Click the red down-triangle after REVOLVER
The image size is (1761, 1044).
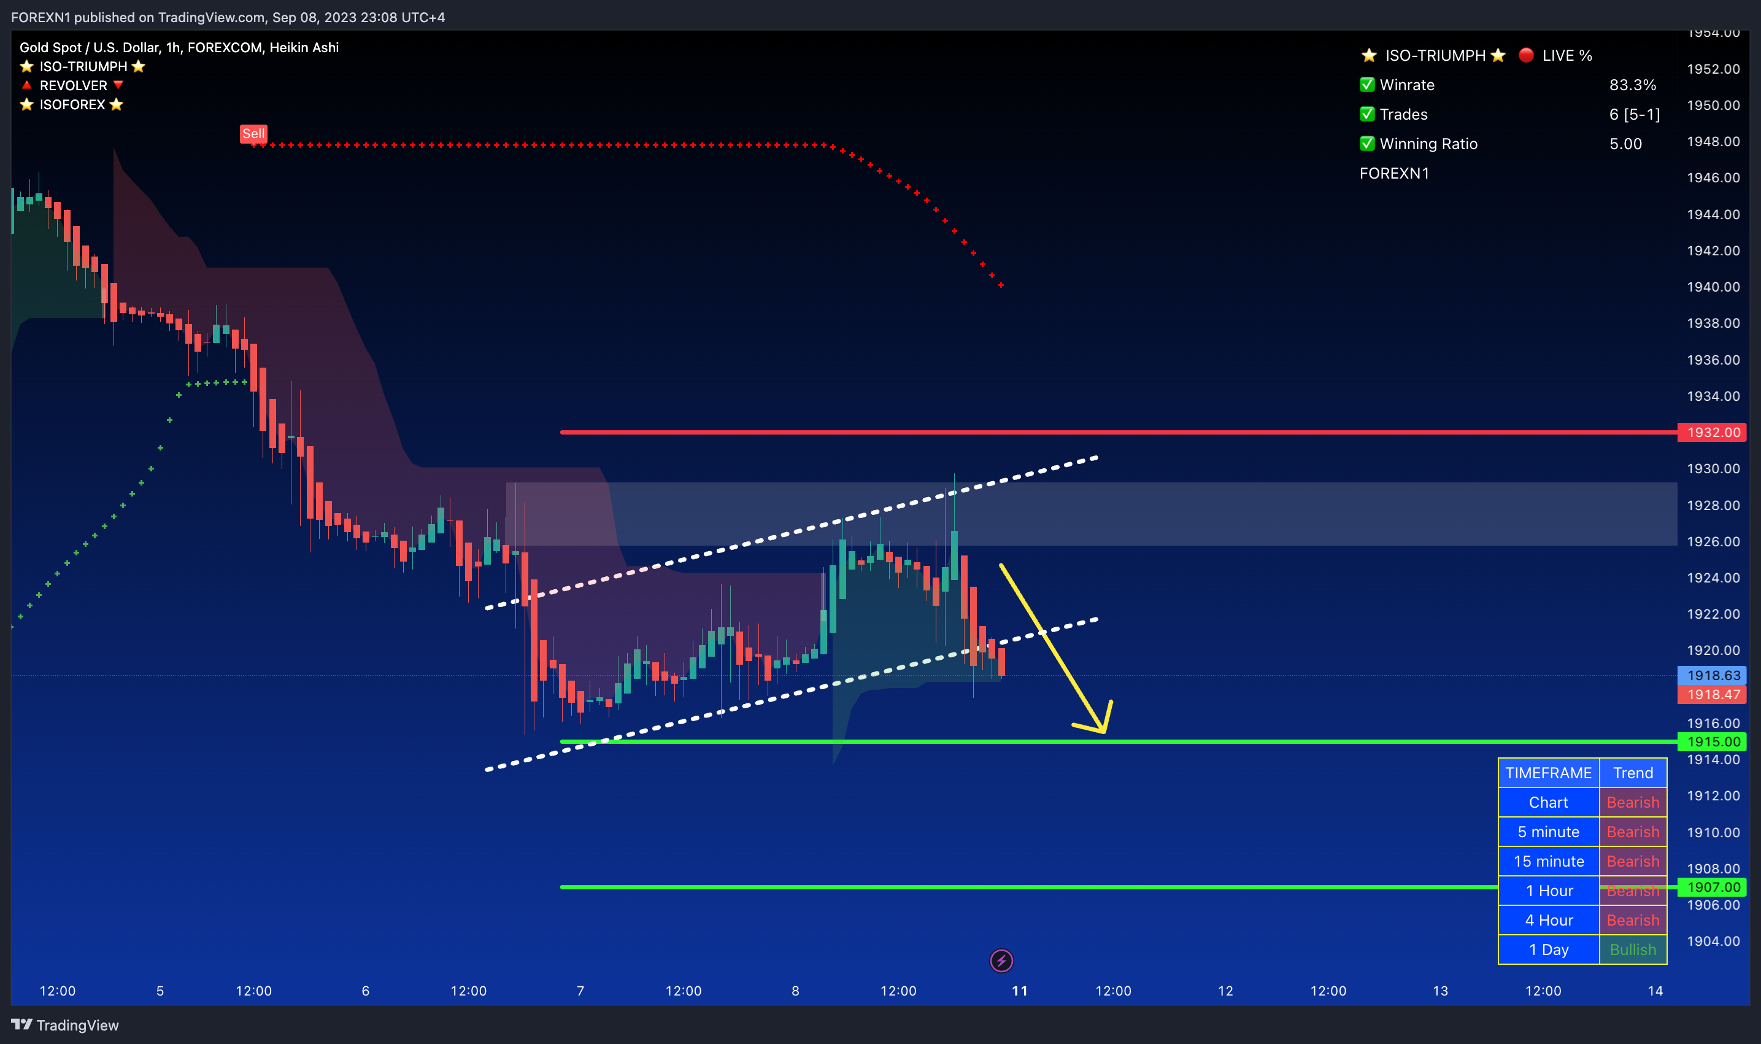118,85
